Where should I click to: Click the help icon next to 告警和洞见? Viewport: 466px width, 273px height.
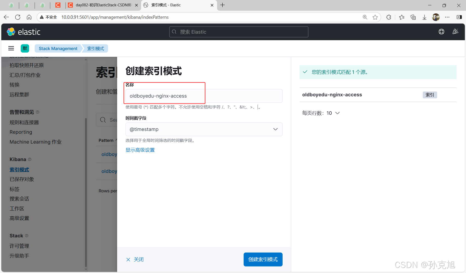37,112
